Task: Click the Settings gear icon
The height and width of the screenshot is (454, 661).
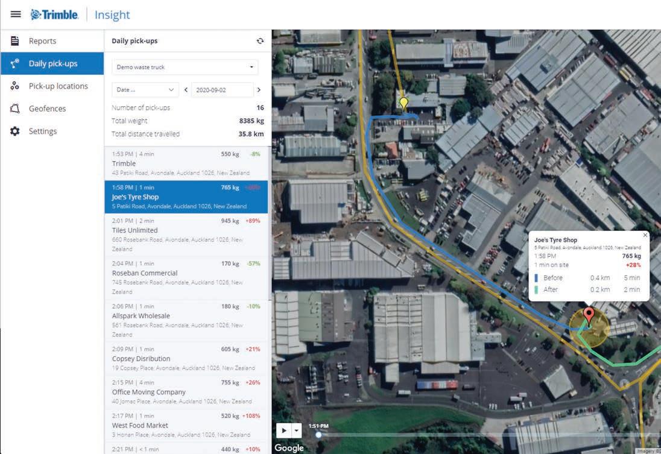Action: [x=14, y=131]
